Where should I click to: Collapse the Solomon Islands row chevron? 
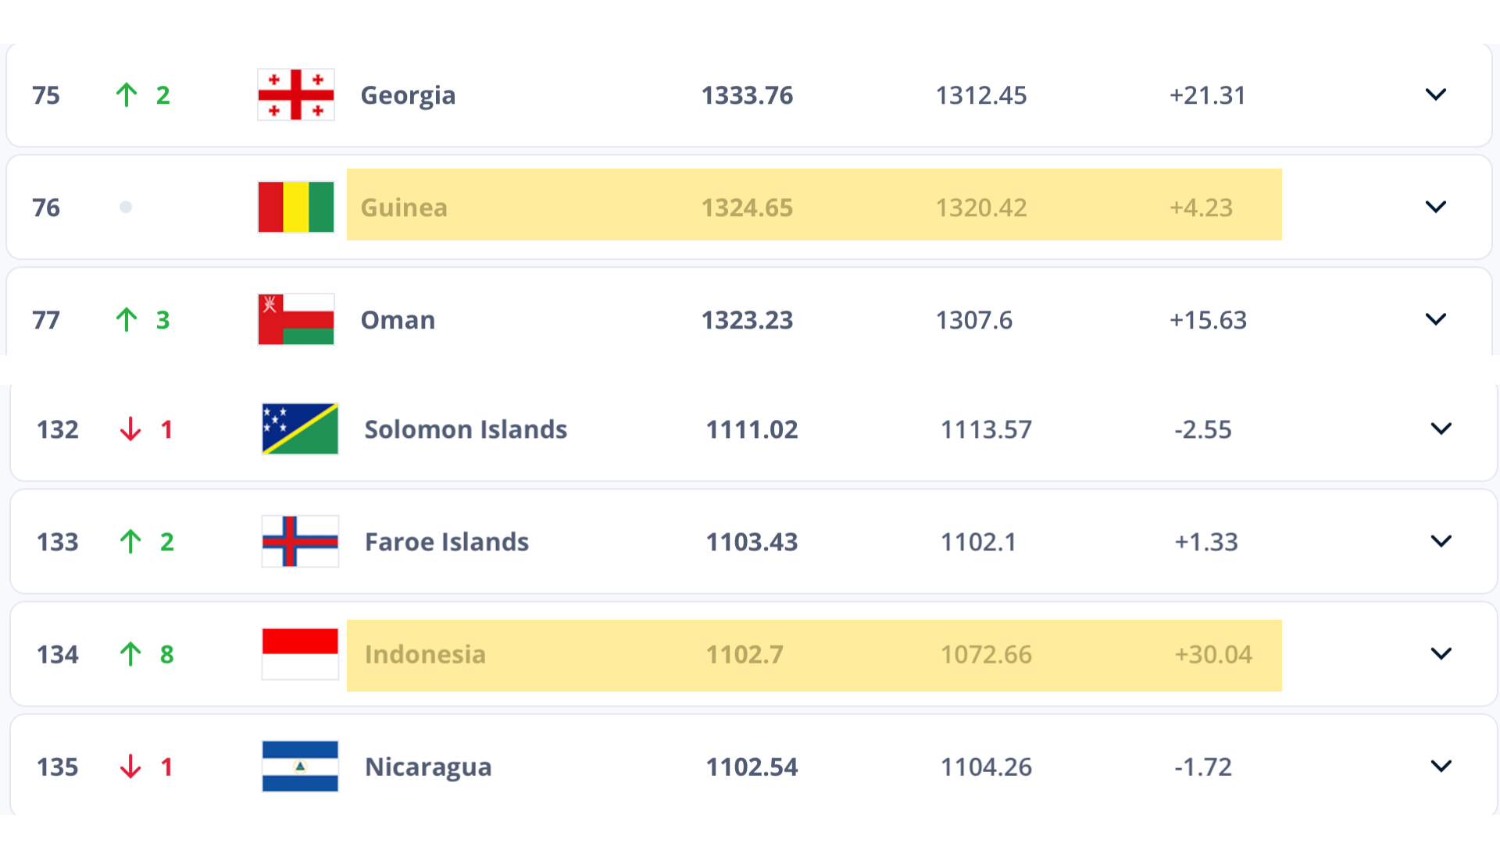1440,429
